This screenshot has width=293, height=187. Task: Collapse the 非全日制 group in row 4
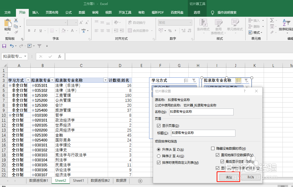pos(10,85)
